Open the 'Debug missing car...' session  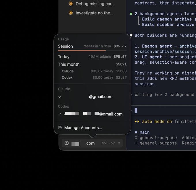pos(92,4)
